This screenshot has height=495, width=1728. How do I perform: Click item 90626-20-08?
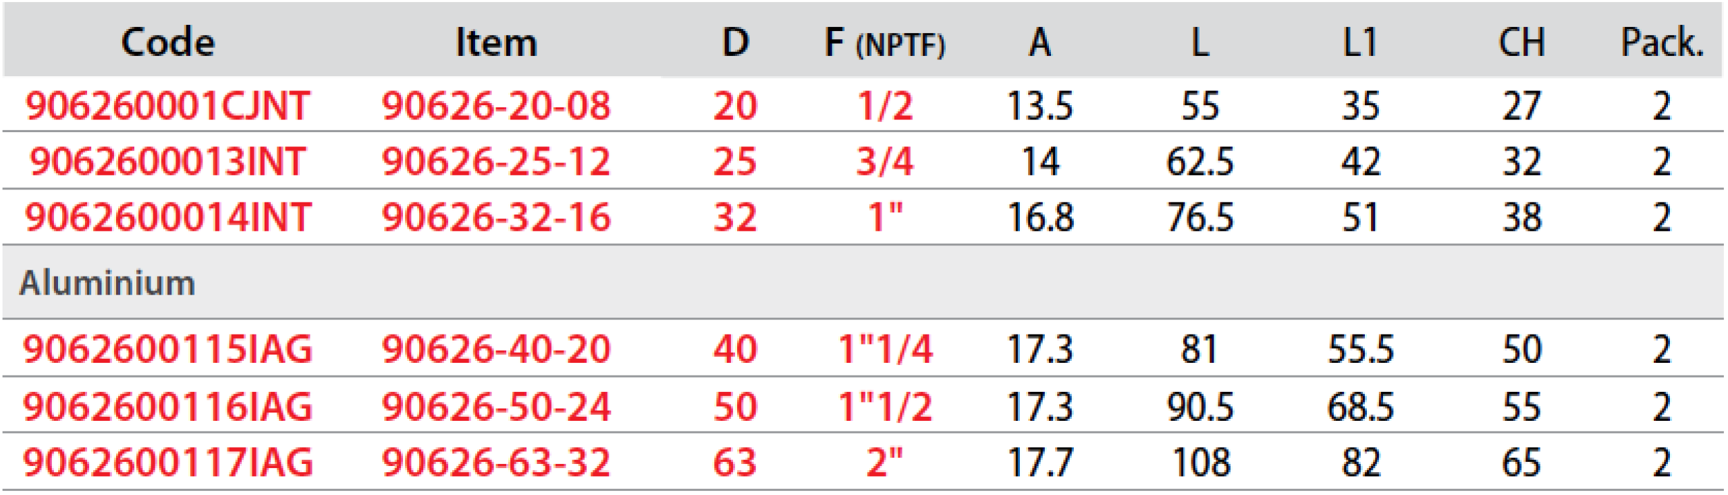point(496,106)
